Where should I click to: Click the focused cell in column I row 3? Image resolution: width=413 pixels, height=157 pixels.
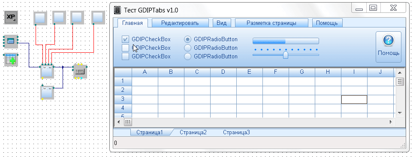tap(354, 100)
